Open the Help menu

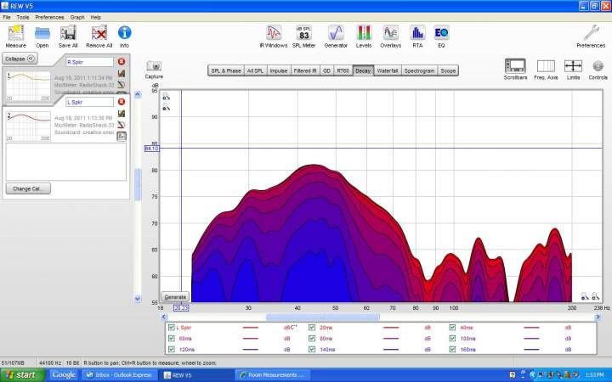pyautogui.click(x=95, y=17)
